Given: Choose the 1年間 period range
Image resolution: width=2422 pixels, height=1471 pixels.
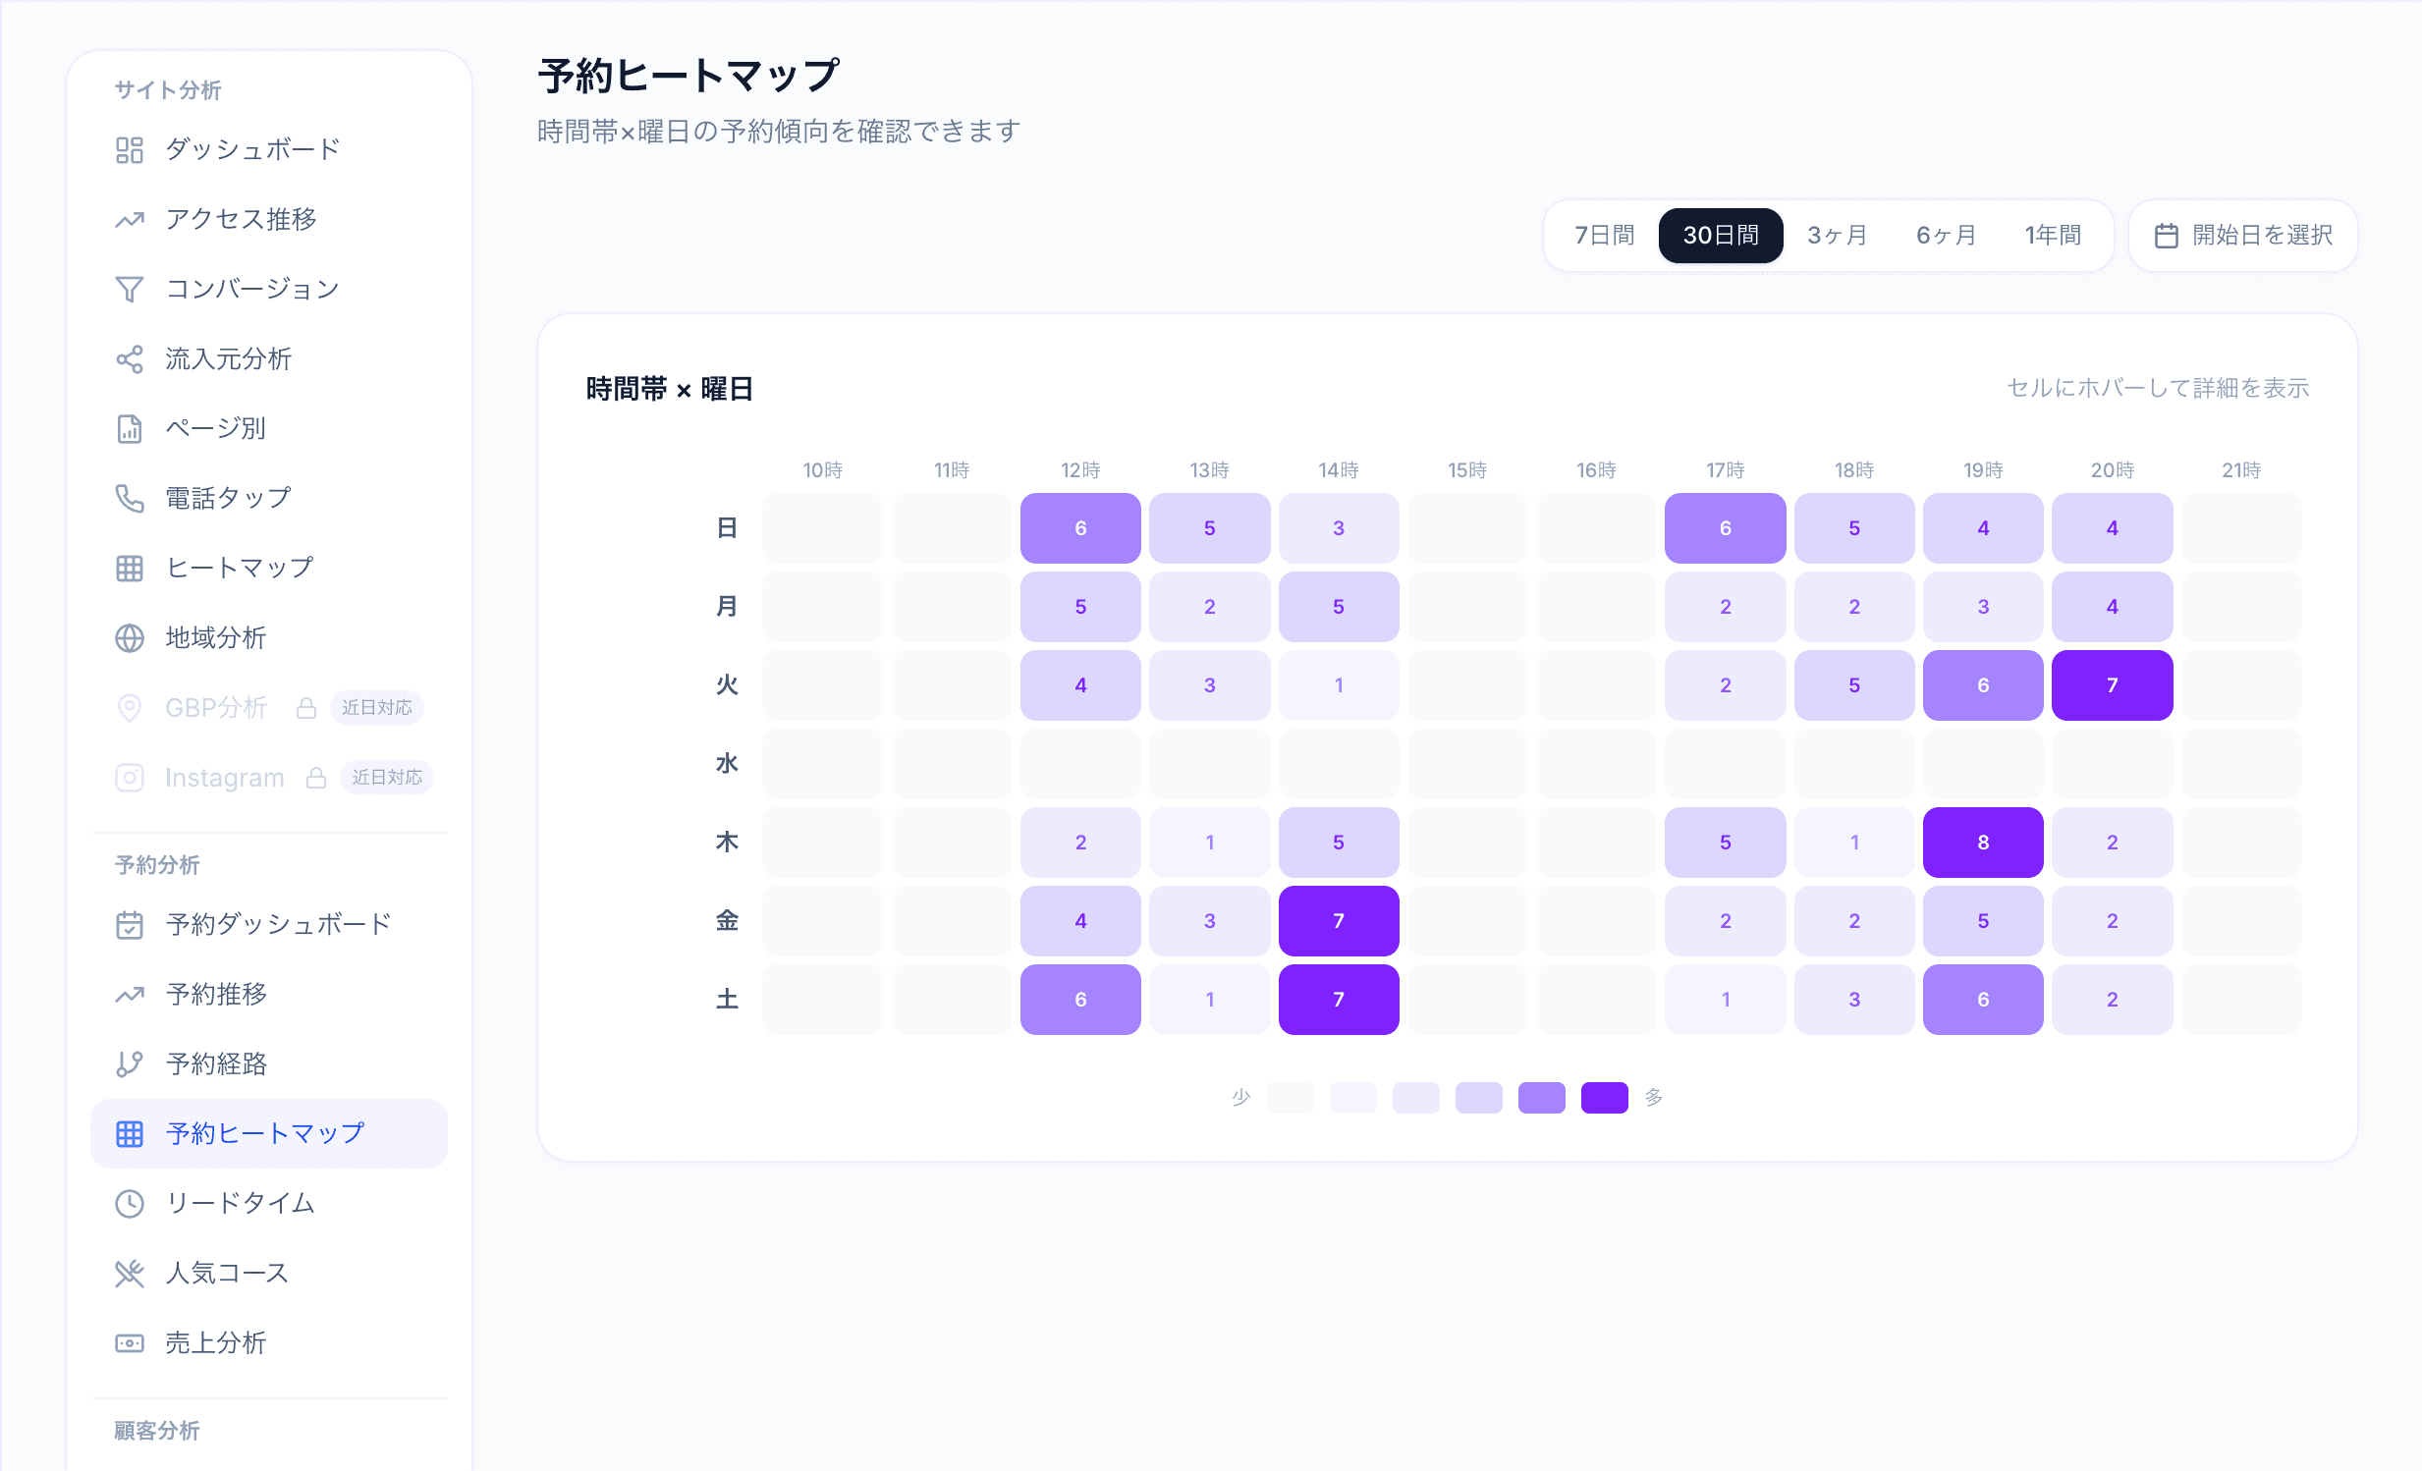Looking at the screenshot, I should tap(2053, 235).
